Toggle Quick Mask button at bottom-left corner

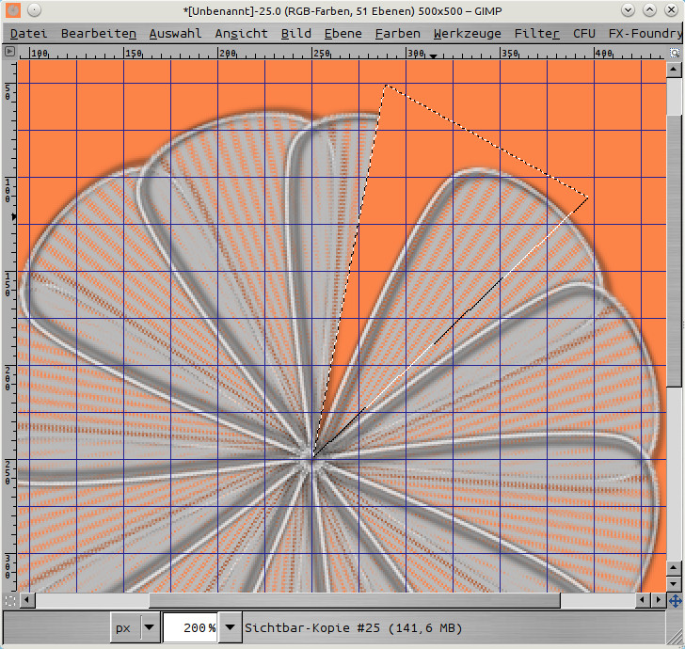pyautogui.click(x=9, y=599)
